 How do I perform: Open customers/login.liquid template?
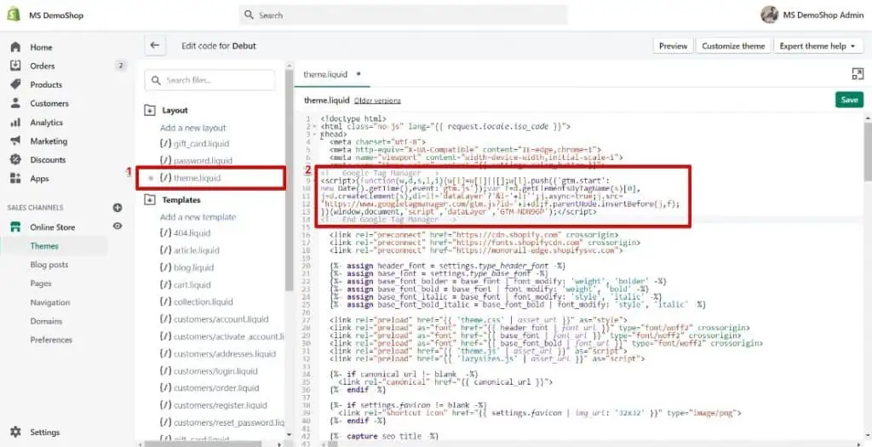tap(209, 371)
